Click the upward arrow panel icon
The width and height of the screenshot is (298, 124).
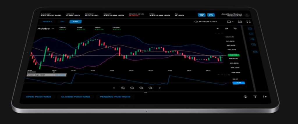point(256,97)
